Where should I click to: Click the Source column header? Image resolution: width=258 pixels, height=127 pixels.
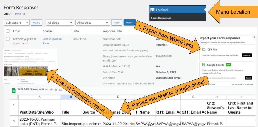[47, 31]
